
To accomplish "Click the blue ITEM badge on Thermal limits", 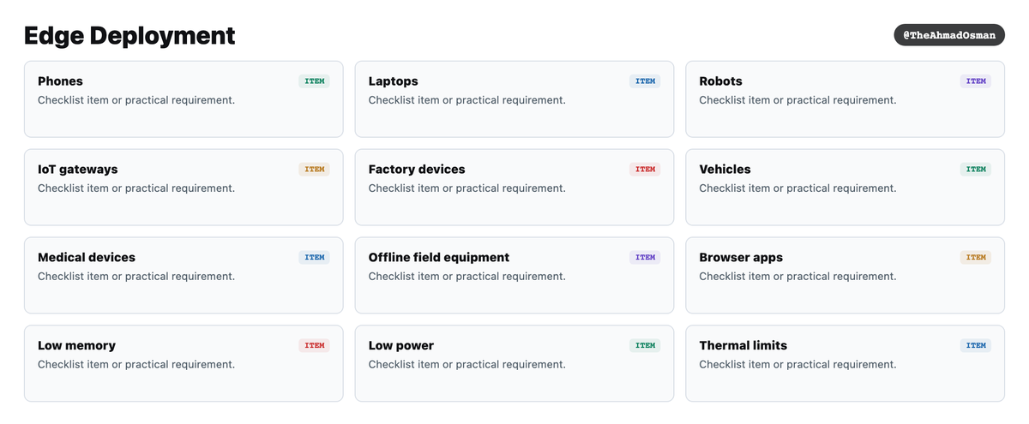I will (976, 346).
